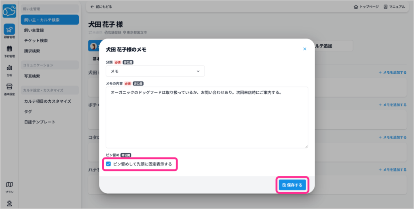This screenshot has height=209, width=414.
Task: Open プラン map icon
Action: (x=9, y=186)
